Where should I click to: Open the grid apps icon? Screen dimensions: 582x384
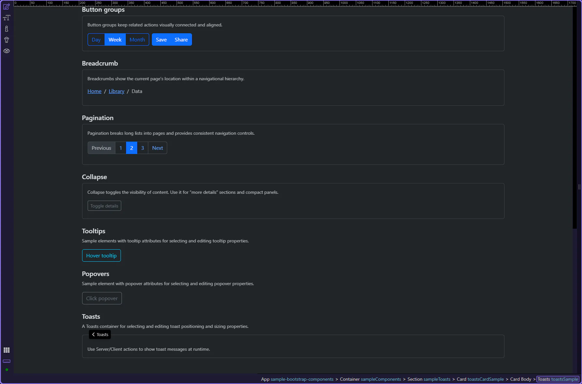click(x=7, y=350)
